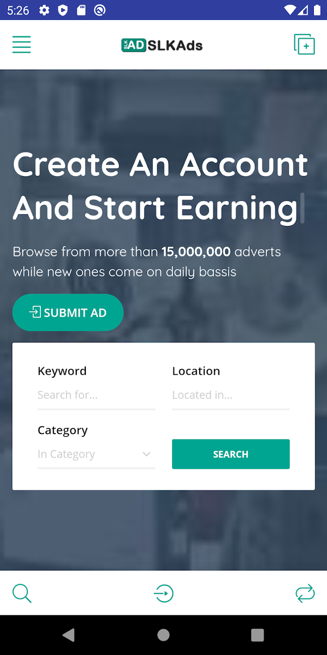
Task: Focus the Location input field
Action: coord(231,395)
